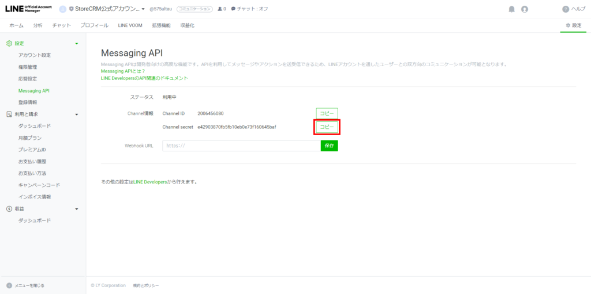591x294 pixels.
Task: Click the friends count person icon
Action: pyautogui.click(x=220, y=9)
